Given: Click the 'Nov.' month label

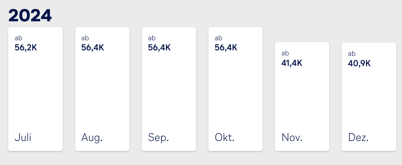Looking at the screenshot, I should coord(292,137).
